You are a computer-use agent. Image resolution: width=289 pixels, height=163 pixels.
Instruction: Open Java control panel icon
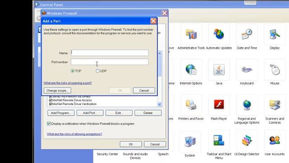click(x=219, y=70)
